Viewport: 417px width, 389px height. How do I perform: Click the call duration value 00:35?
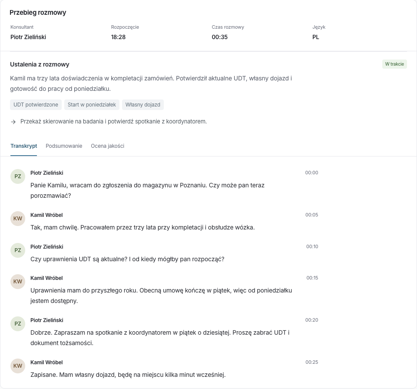[x=220, y=37]
